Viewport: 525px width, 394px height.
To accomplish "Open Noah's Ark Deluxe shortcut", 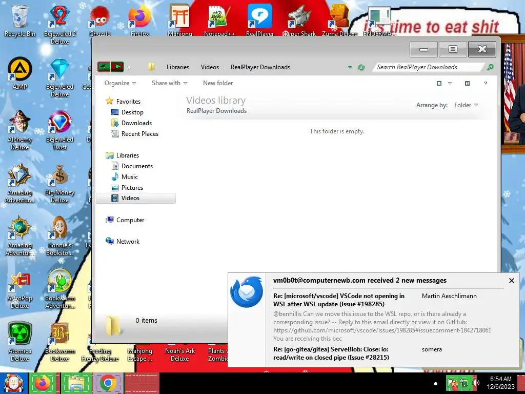I will tap(180, 354).
